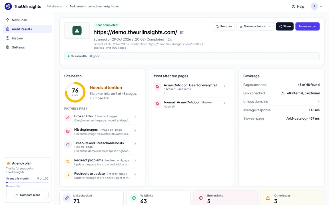Screen dimensions: 329x205
Task: Click the Journal · Acme Outdoor title
Action: click(182, 102)
